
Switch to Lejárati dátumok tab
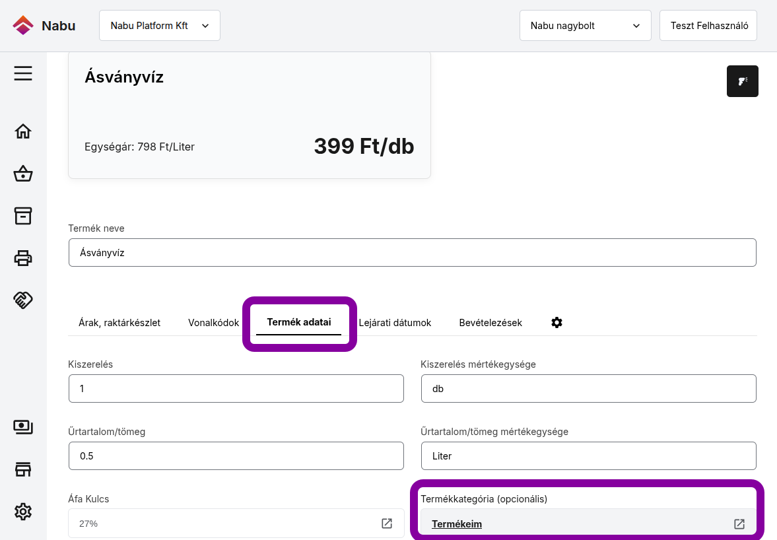[x=395, y=323]
